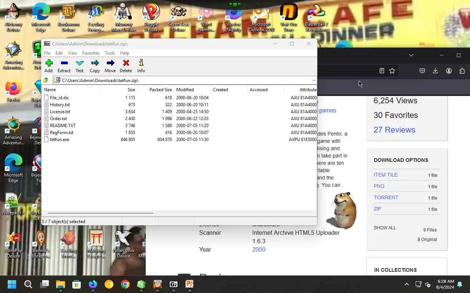Open File Explorer from taskbar

[61, 284]
